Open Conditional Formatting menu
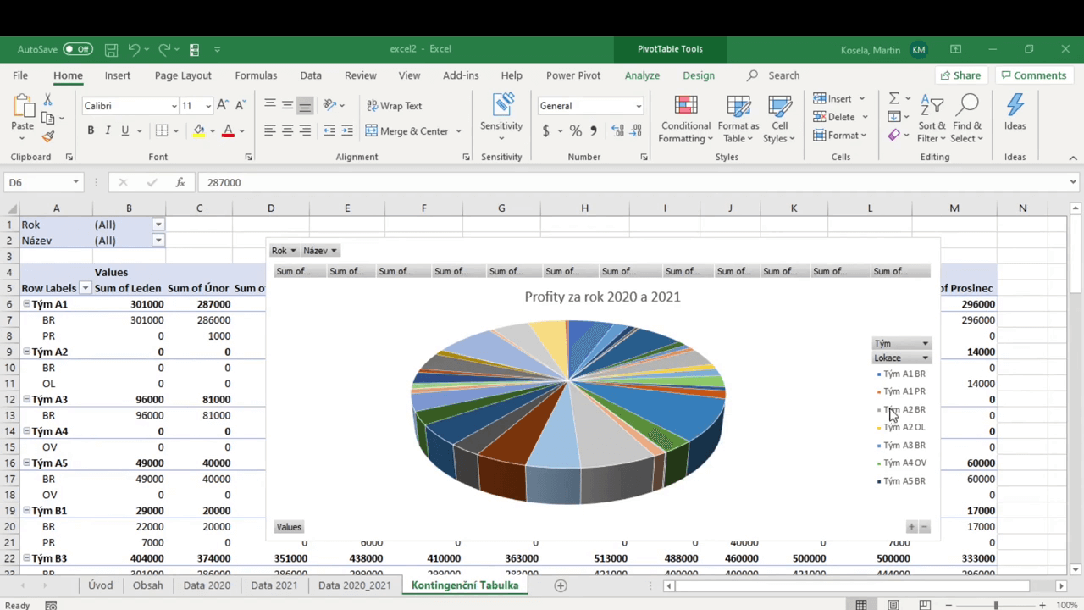The width and height of the screenshot is (1084, 610). [686, 119]
